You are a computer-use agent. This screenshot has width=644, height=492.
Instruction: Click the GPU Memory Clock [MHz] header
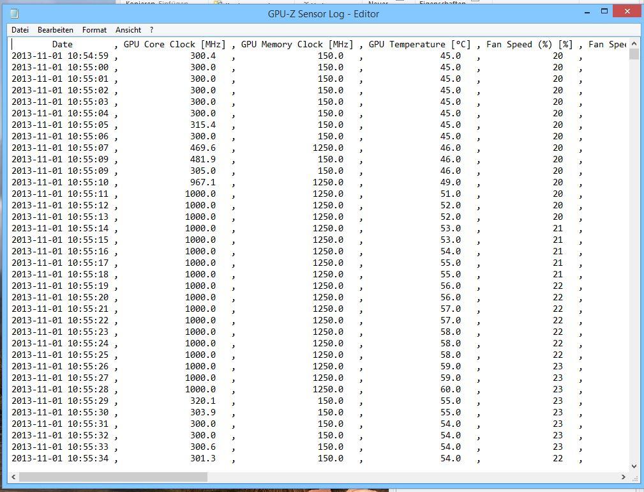297,44
